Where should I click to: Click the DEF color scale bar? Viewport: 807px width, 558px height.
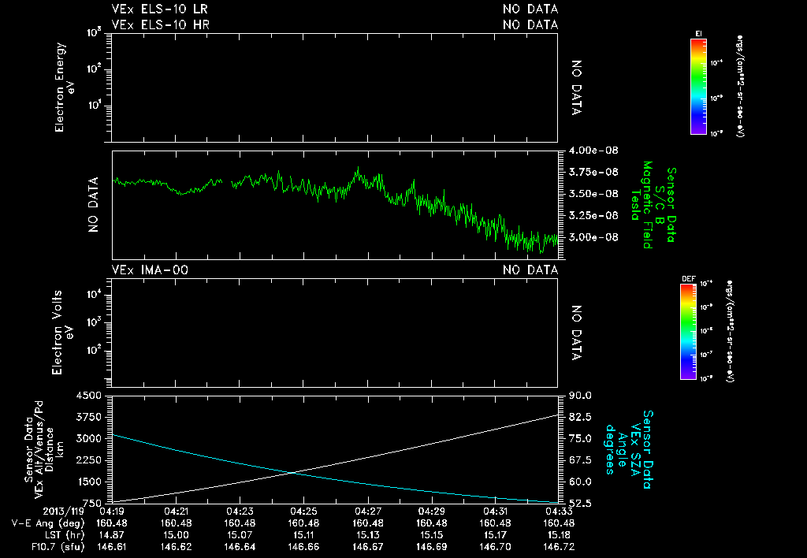coord(688,332)
